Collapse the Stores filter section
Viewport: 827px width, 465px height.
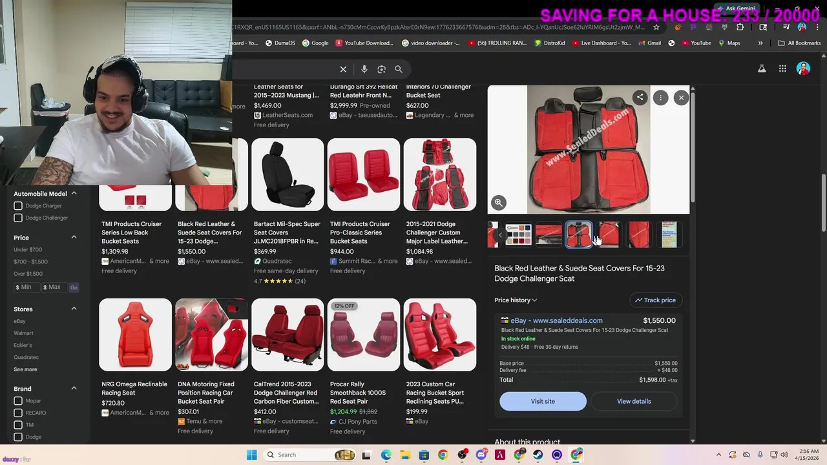74,309
